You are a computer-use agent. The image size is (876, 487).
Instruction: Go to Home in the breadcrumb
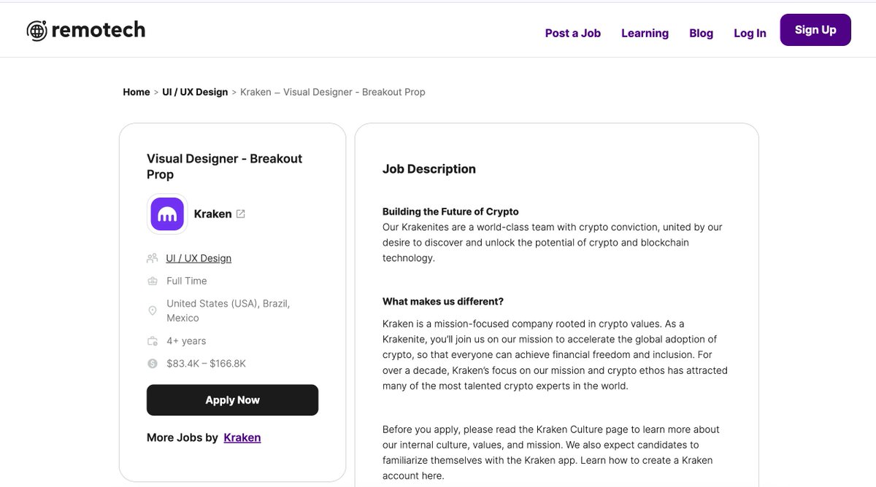point(137,92)
